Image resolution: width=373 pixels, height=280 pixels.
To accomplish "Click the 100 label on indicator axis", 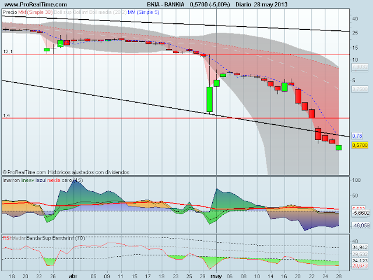I will 356,180.
